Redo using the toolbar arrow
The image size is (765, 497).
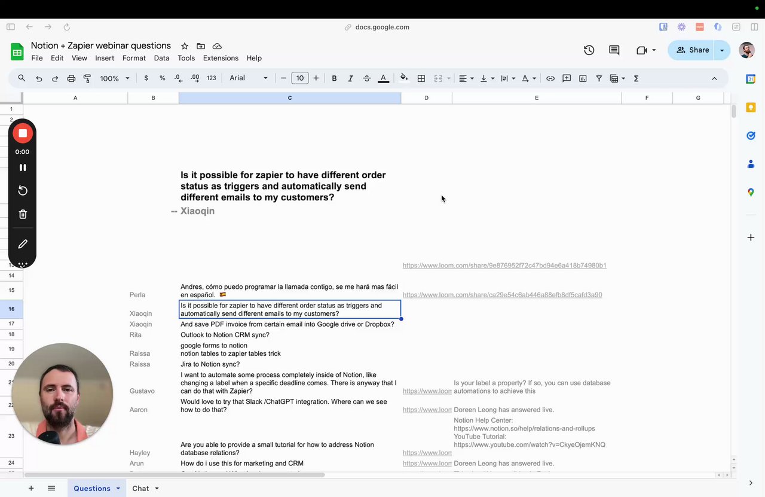[x=55, y=78]
